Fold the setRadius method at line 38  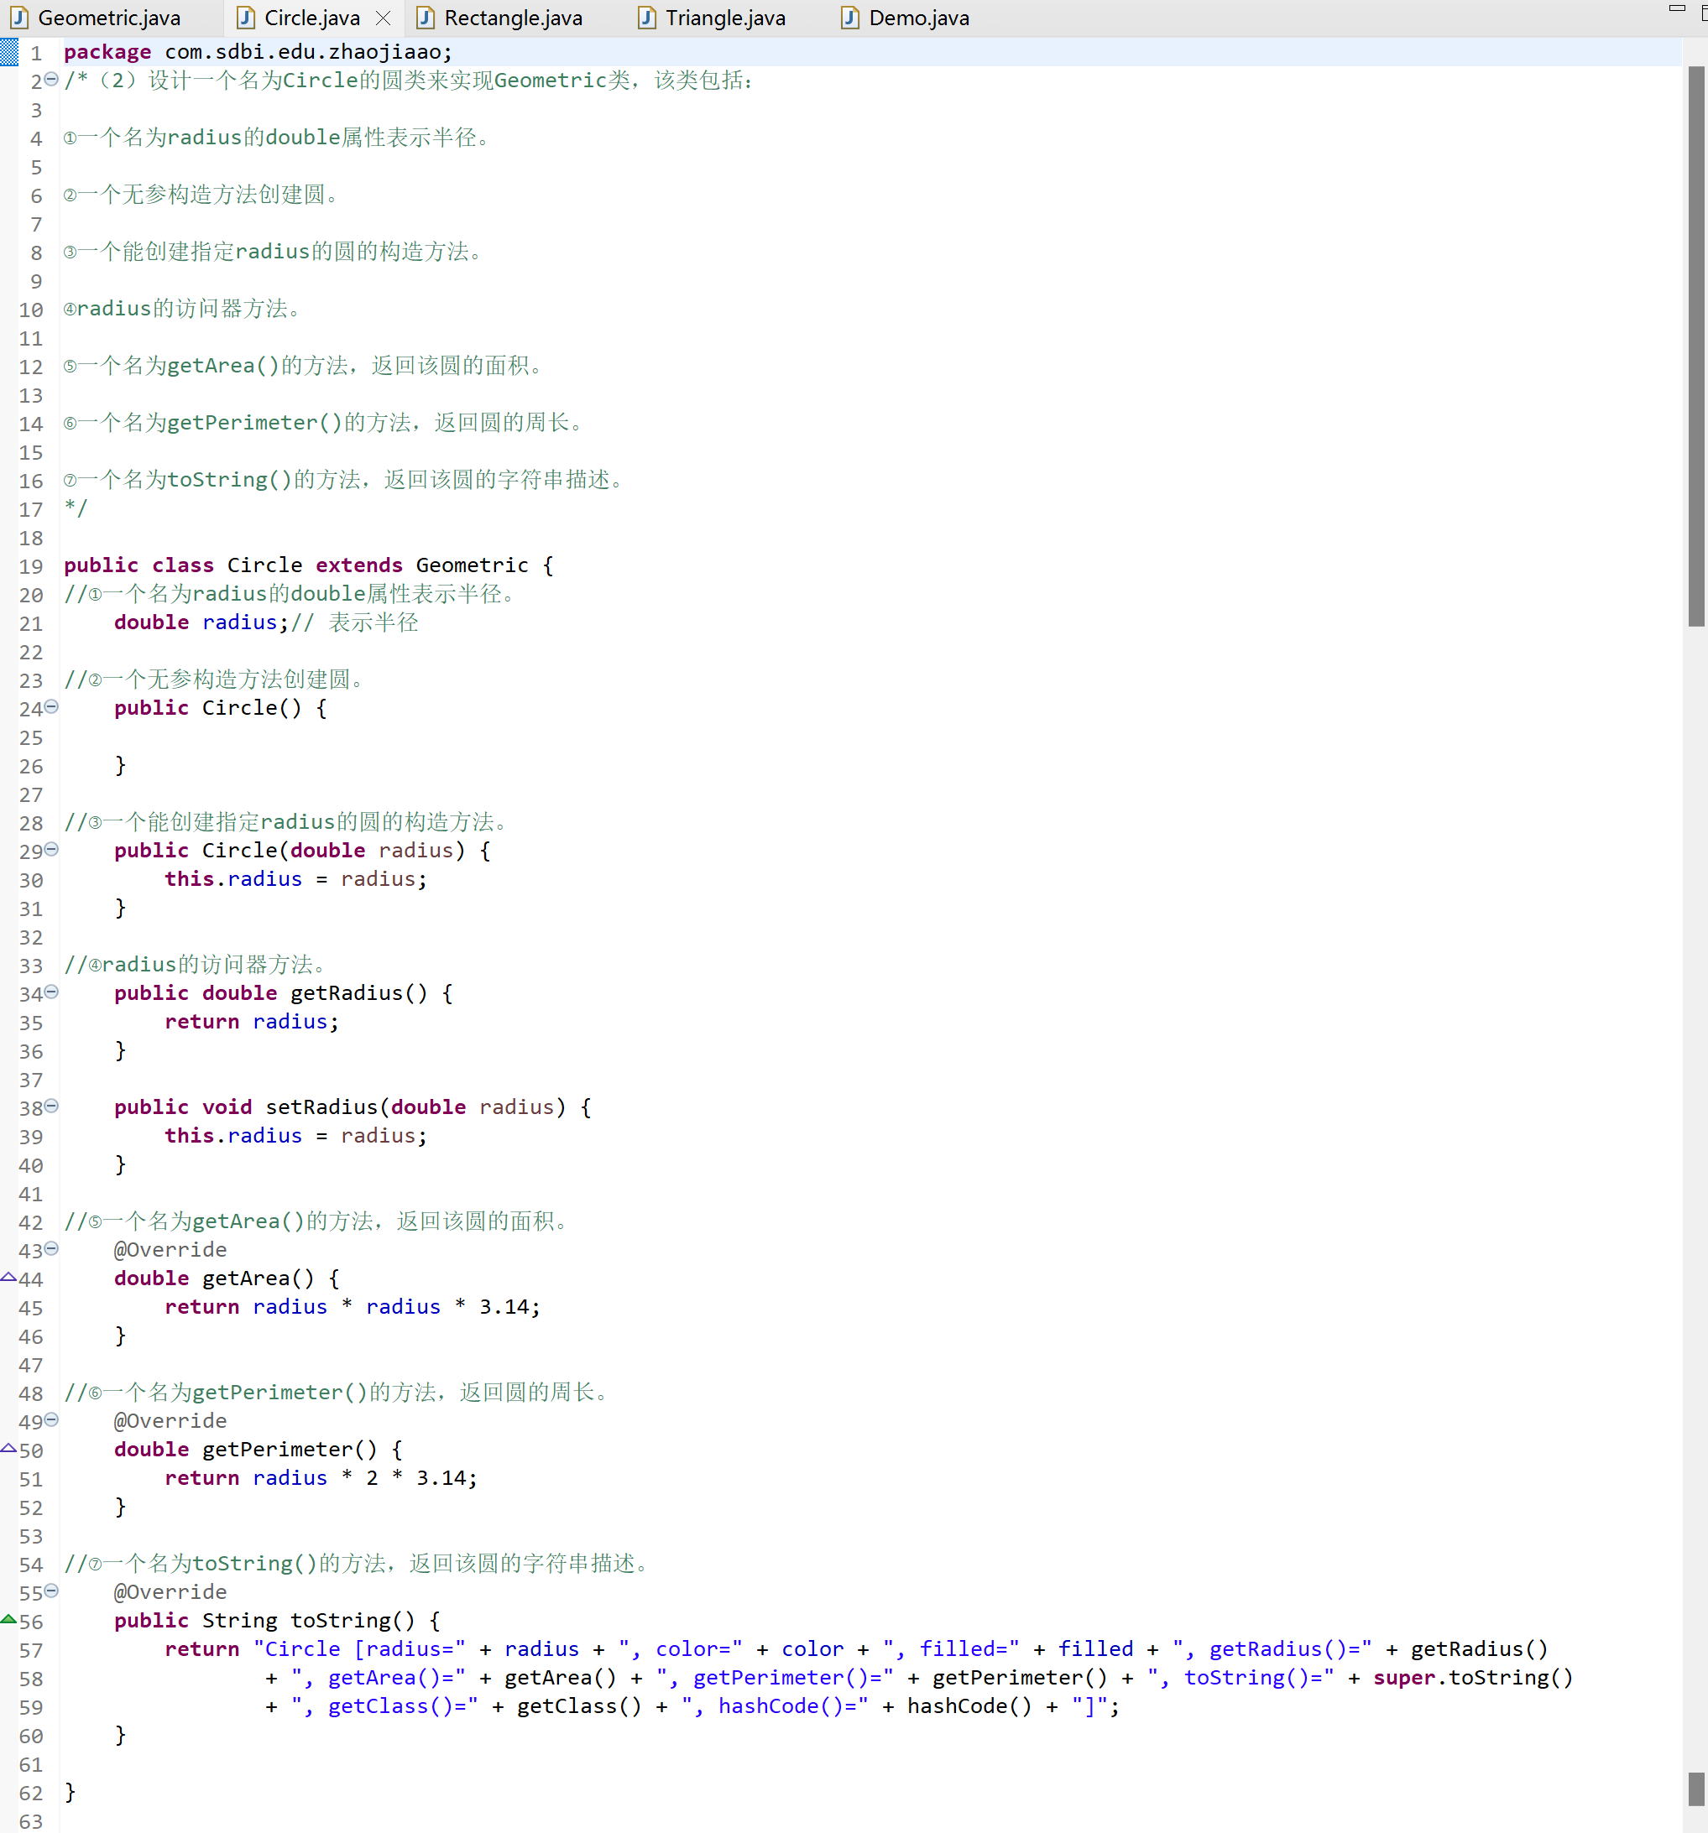(52, 1106)
